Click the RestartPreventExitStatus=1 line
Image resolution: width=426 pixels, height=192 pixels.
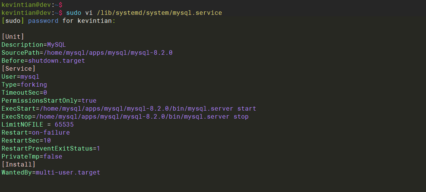coord(51,148)
